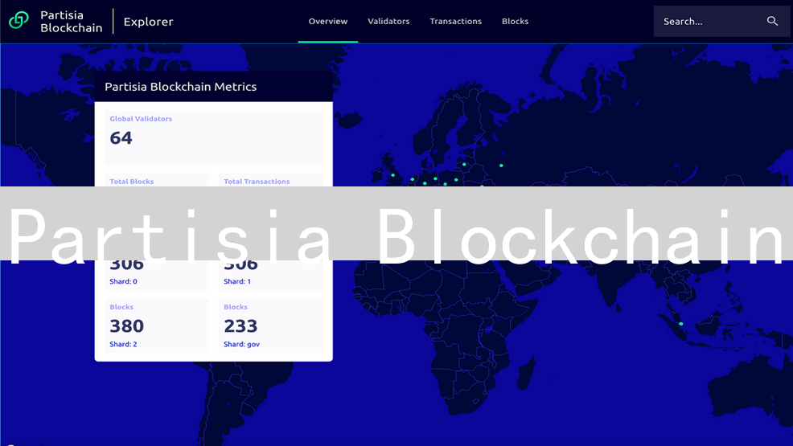
Task: Click the Partisia Blockchain logo icon
Action: click(x=18, y=21)
